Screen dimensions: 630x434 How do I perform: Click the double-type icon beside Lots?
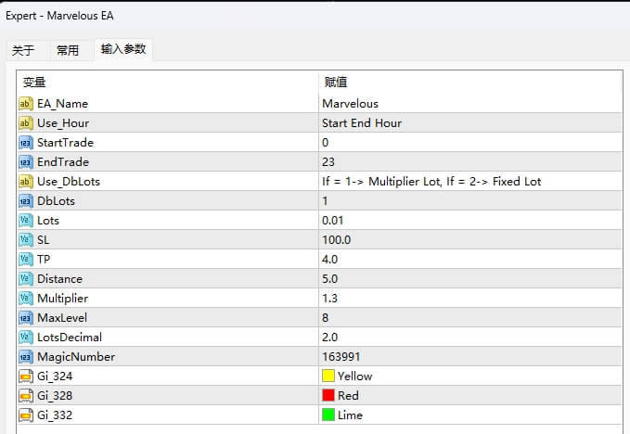pos(26,221)
